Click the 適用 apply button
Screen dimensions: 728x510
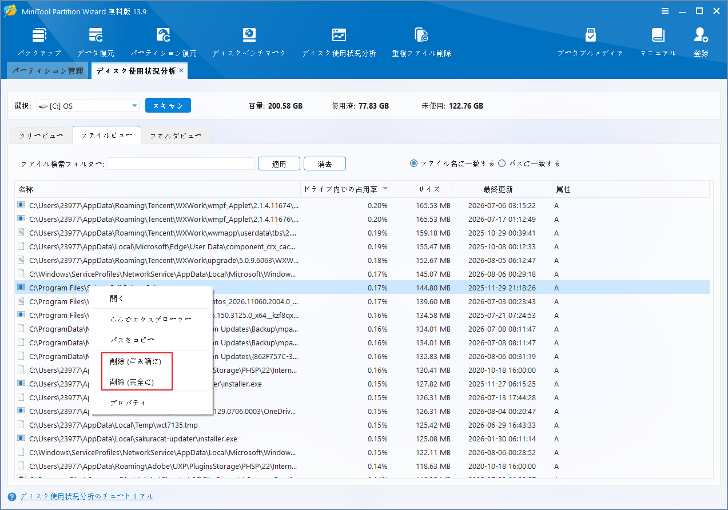point(279,164)
